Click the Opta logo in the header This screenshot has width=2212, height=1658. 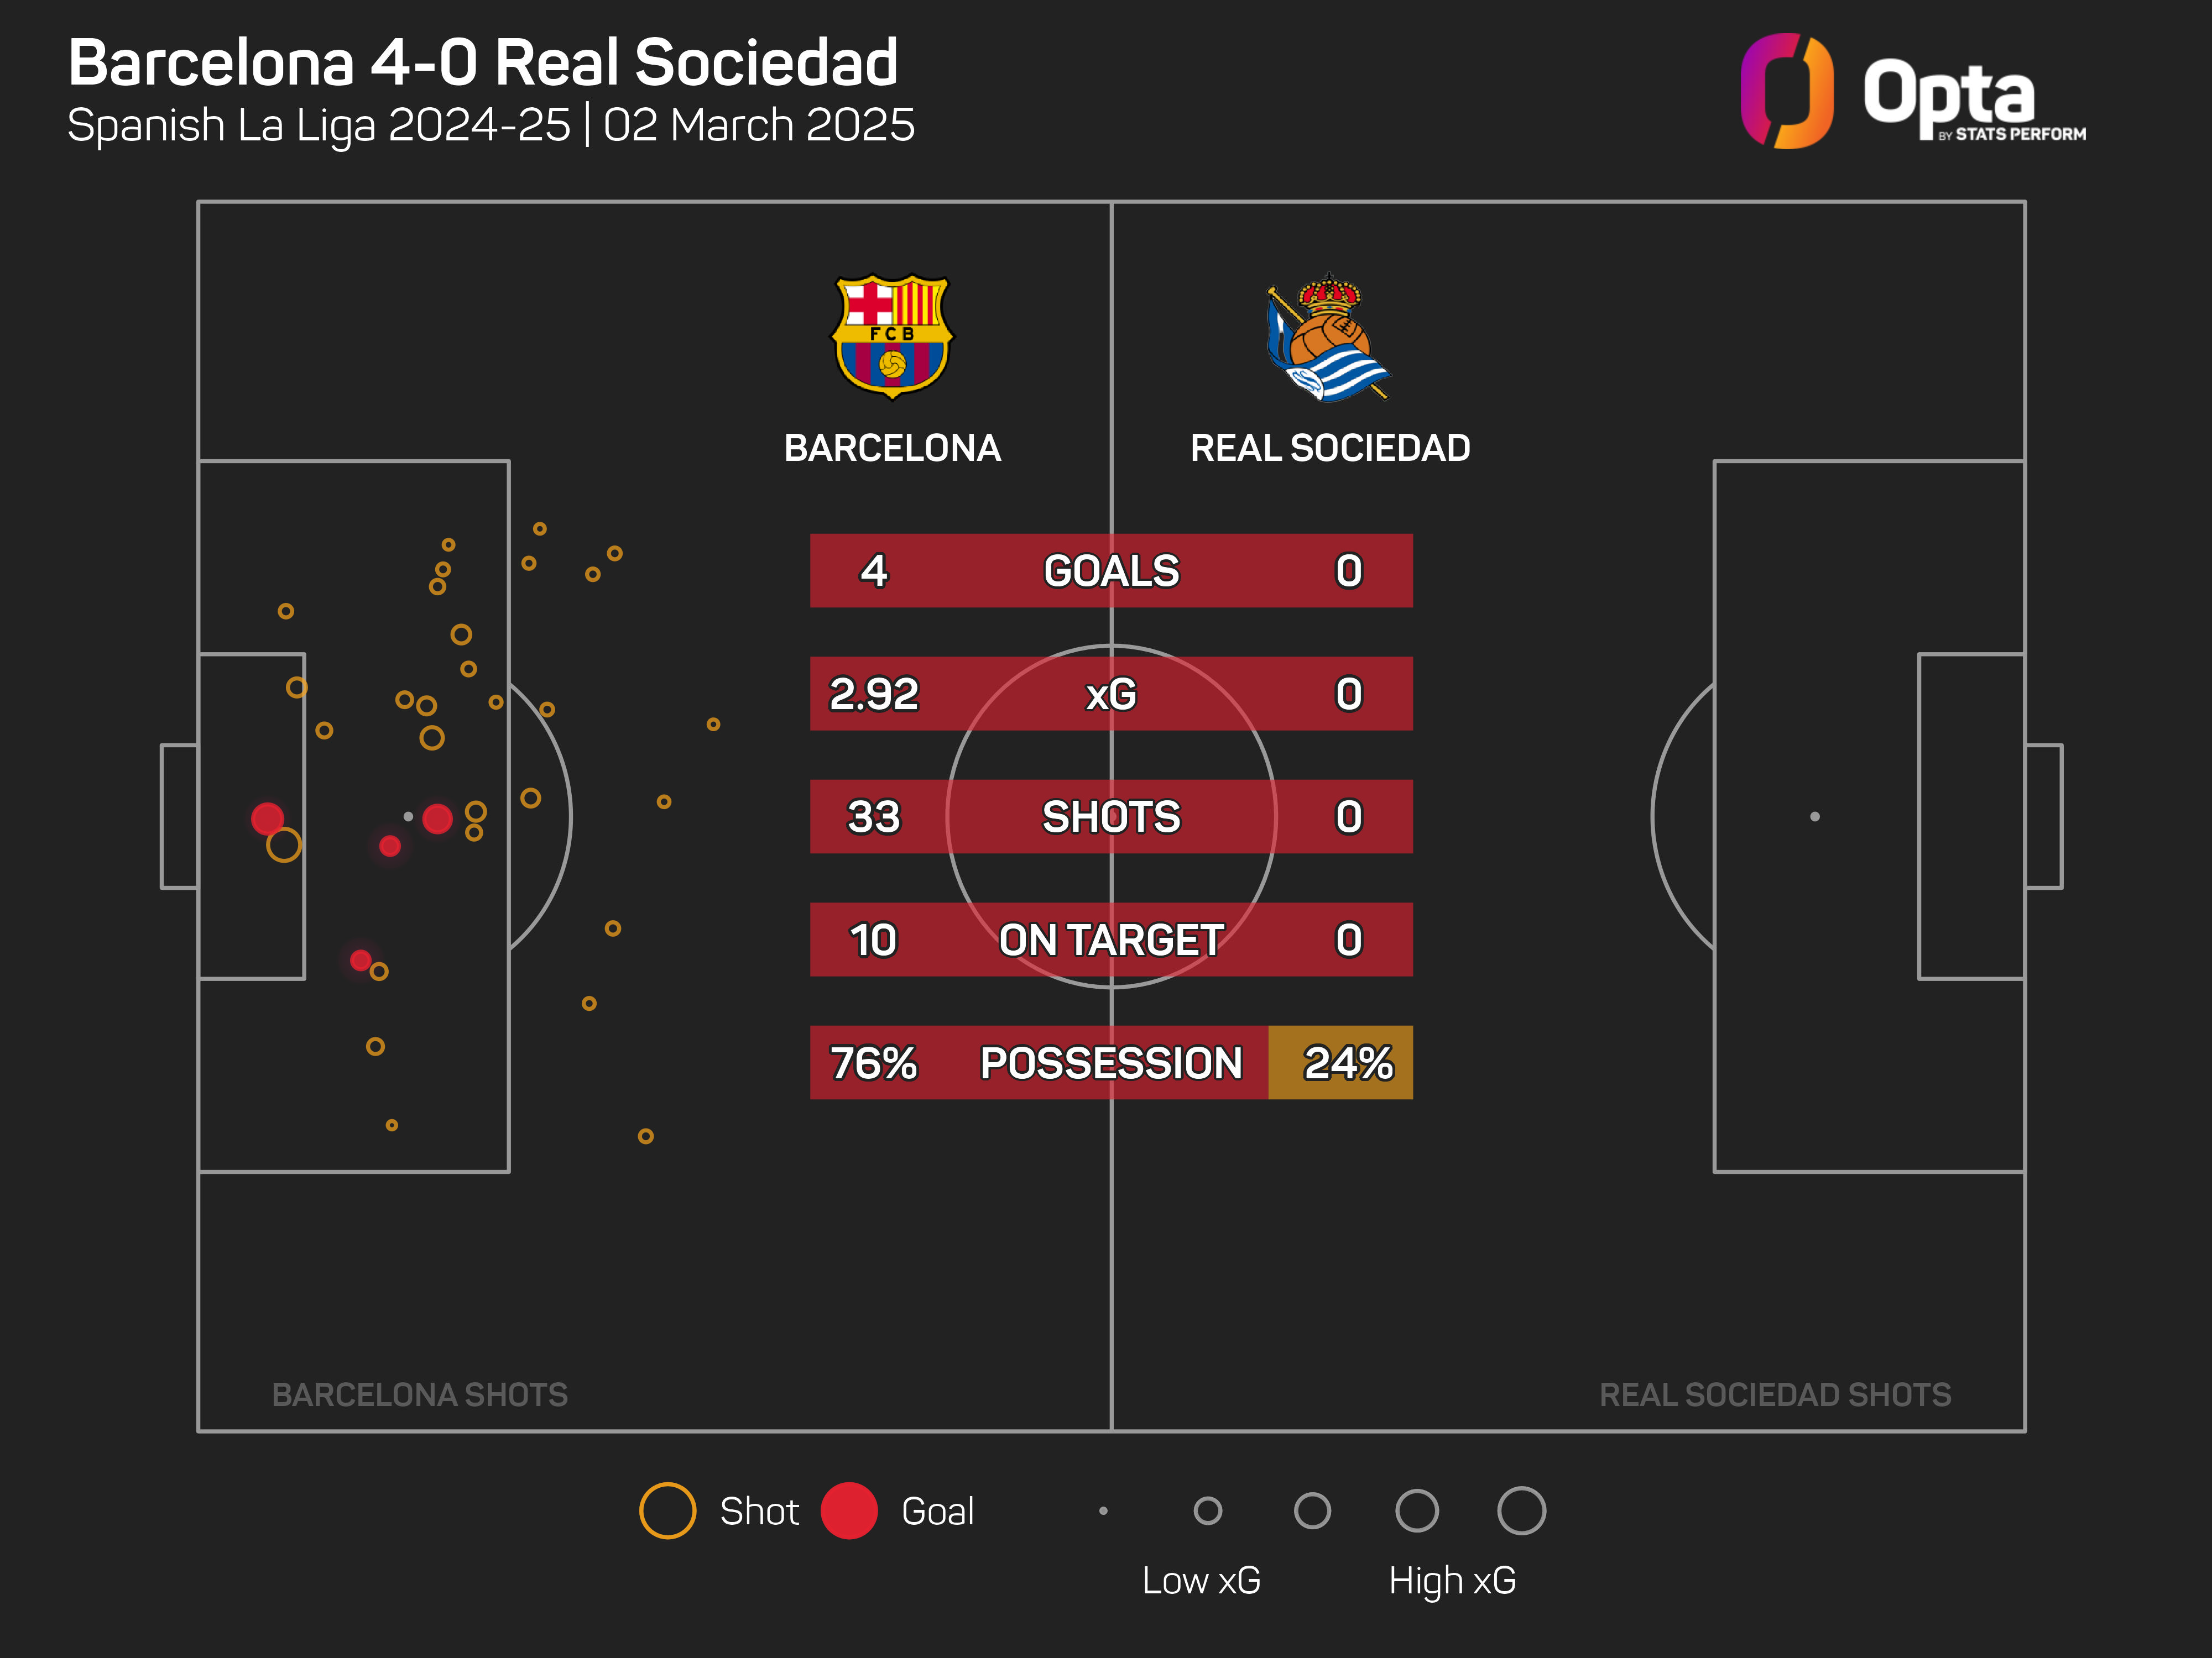pyautogui.click(x=1911, y=92)
